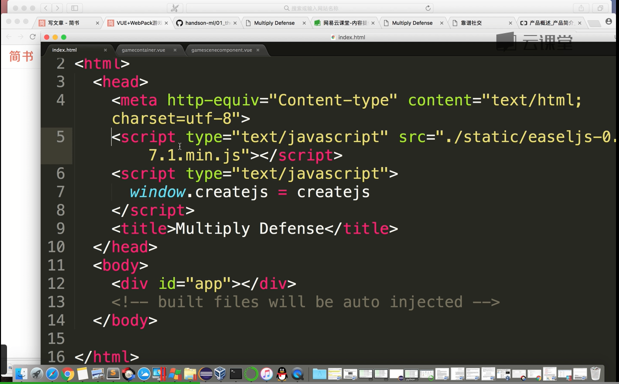The image size is (619, 384).
Task: Click Safari forward navigation arrow
Action: pos(57,8)
